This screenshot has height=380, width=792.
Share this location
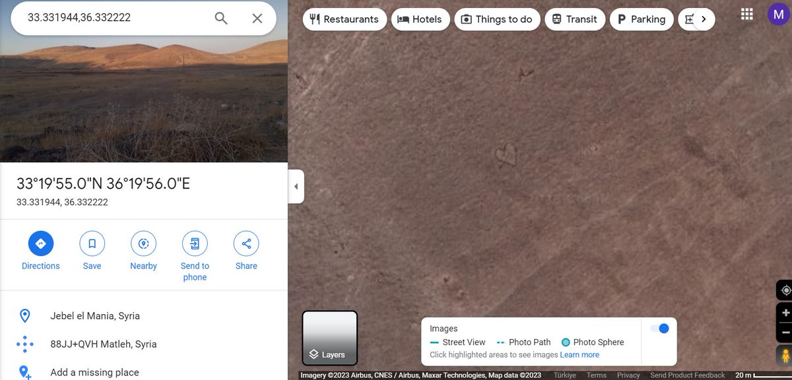(x=246, y=251)
